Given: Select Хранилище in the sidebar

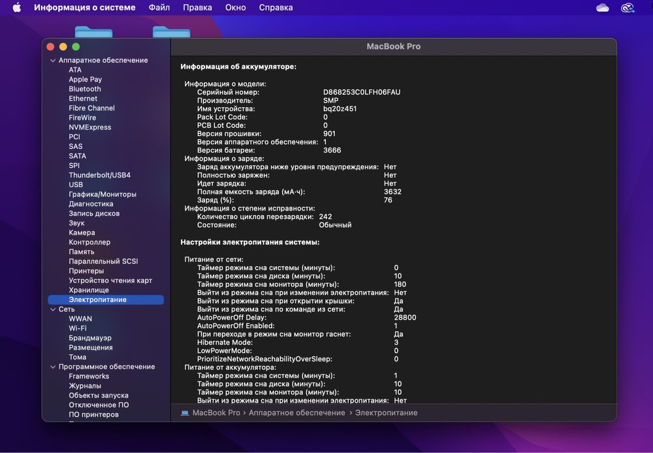Looking at the screenshot, I should pos(89,290).
